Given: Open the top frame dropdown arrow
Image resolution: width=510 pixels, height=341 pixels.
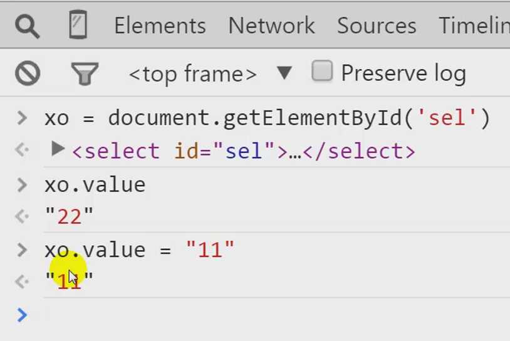Looking at the screenshot, I should [284, 73].
